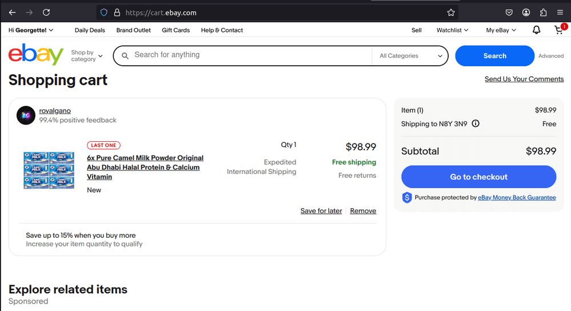Open the Firefox account icon
This screenshot has height=311, width=571.
[x=526, y=13]
